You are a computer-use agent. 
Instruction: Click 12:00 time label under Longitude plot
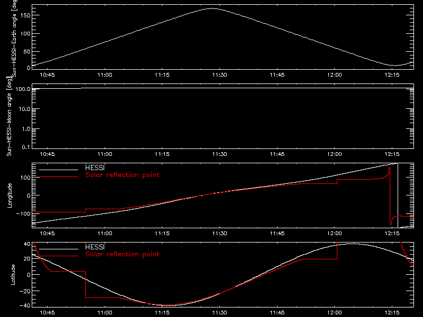335,234
